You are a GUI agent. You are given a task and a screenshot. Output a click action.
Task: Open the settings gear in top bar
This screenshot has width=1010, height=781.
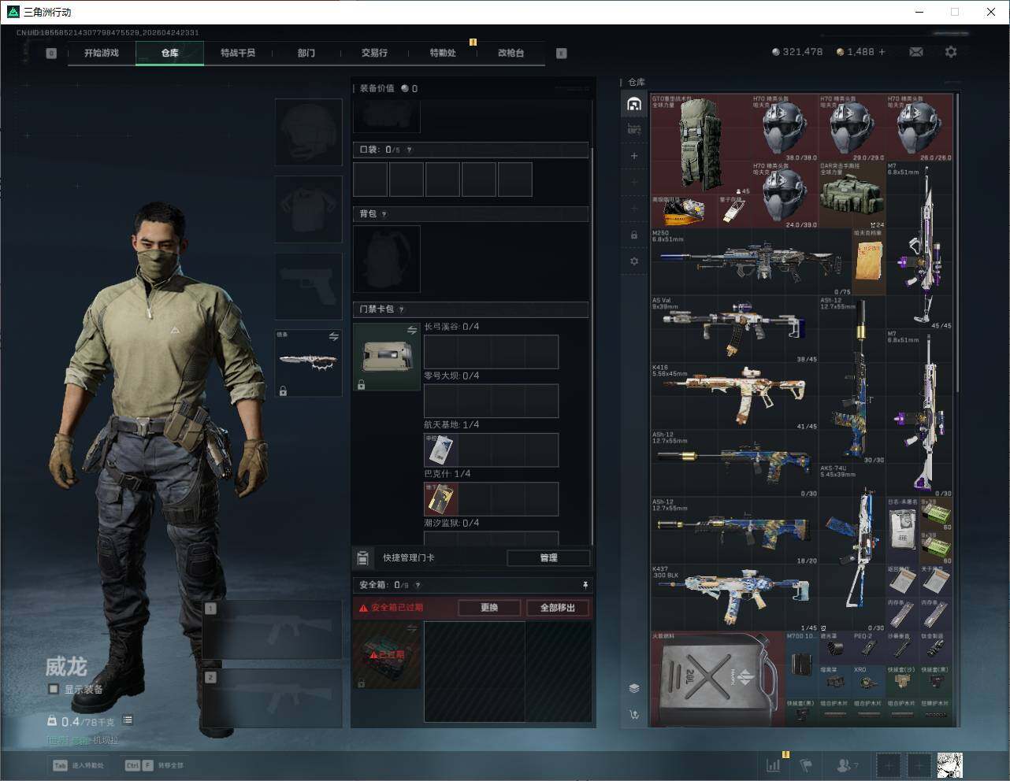[x=951, y=52]
